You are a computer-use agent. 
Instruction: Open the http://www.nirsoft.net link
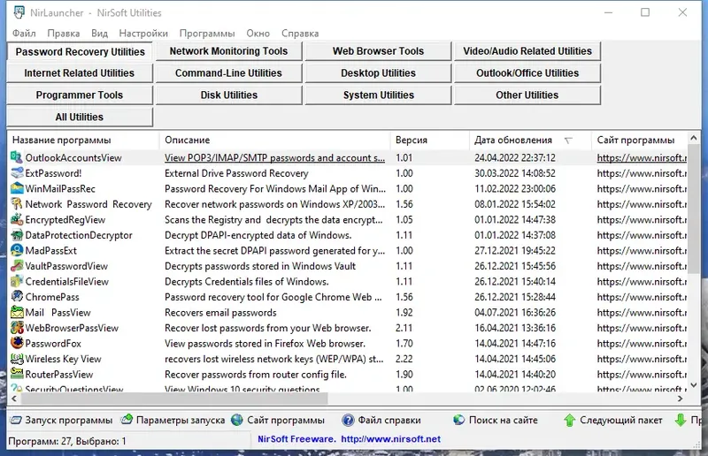point(390,439)
